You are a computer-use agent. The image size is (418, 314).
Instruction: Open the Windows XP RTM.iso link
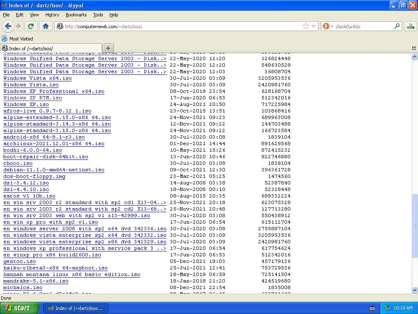pos(33,98)
